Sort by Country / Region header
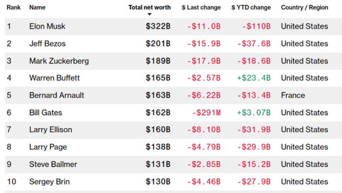Screen dimensions: 342x193 point(305,7)
